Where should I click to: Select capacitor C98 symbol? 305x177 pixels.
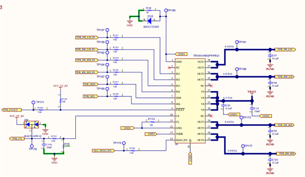[x=270, y=83]
